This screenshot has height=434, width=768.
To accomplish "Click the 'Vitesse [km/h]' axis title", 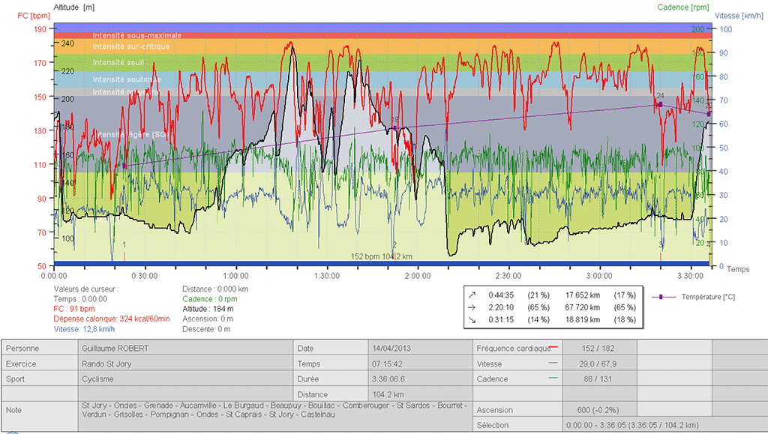I will (739, 16).
